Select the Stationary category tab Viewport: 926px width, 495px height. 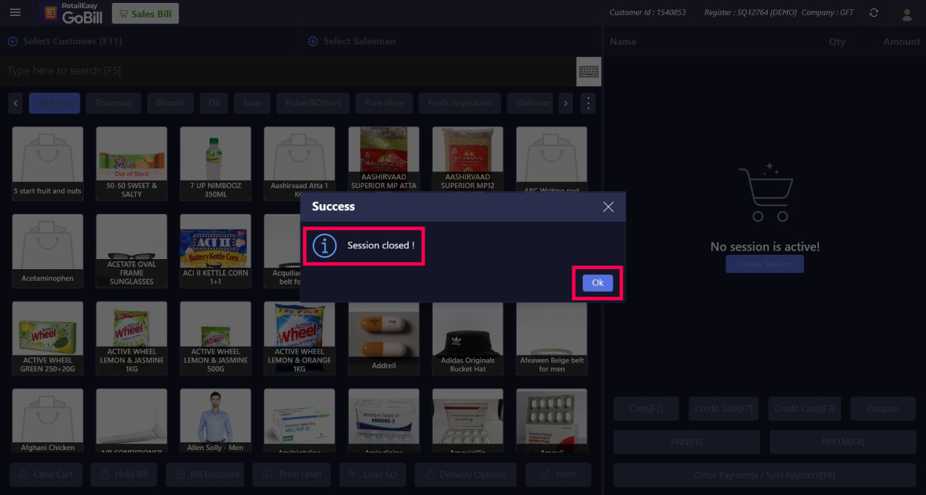[530, 103]
